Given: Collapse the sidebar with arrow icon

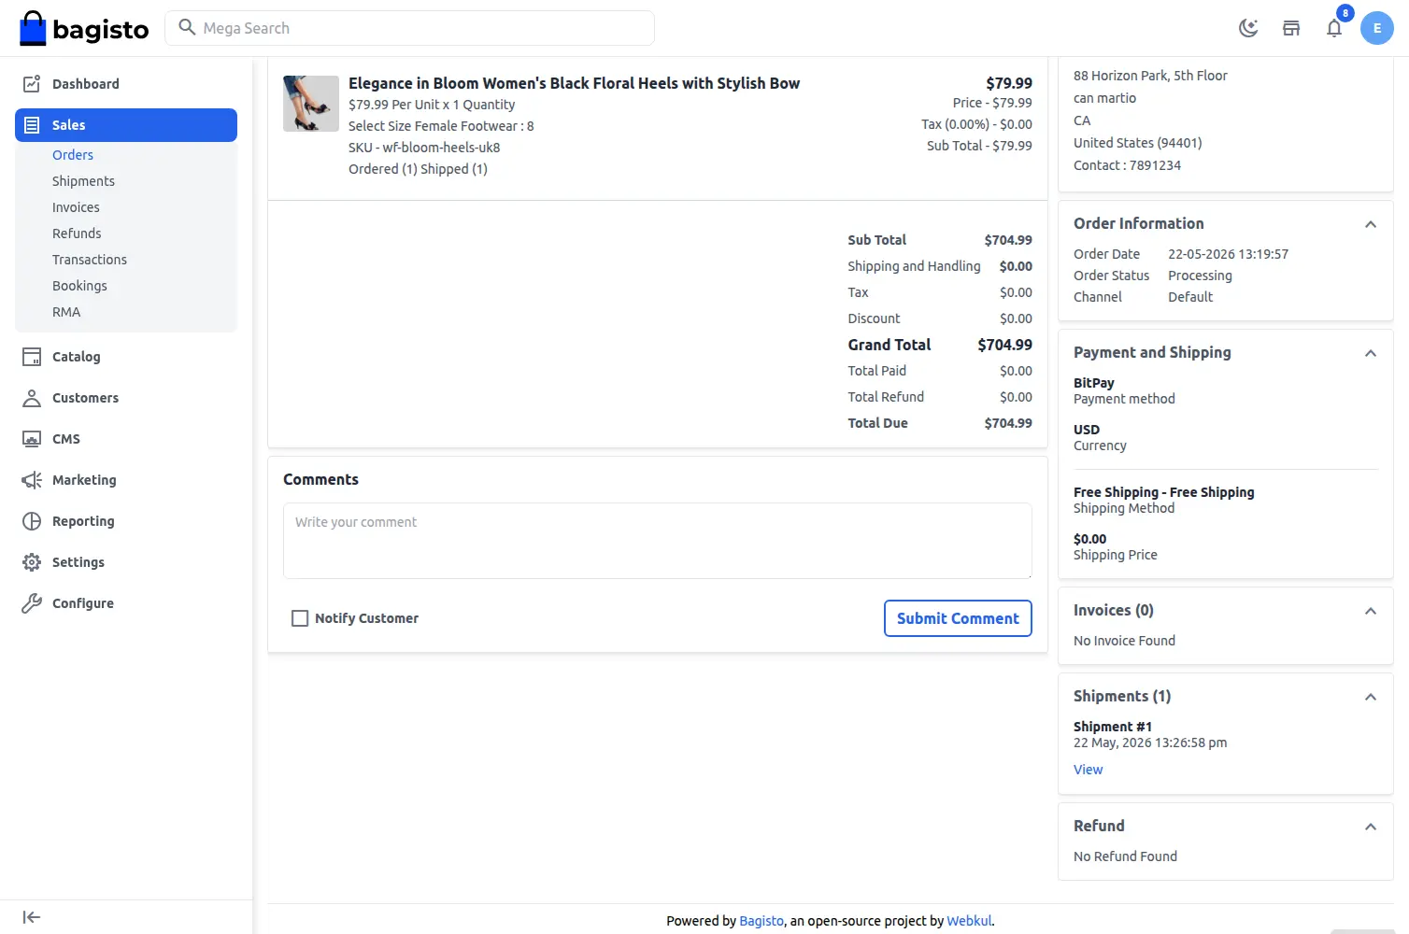Looking at the screenshot, I should pos(32,917).
